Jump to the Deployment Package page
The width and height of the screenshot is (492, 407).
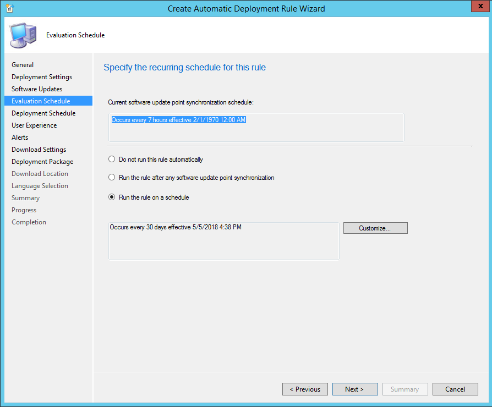[x=42, y=162]
